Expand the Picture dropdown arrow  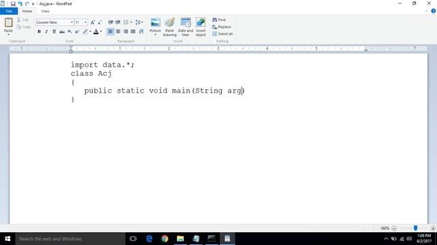coord(155,35)
